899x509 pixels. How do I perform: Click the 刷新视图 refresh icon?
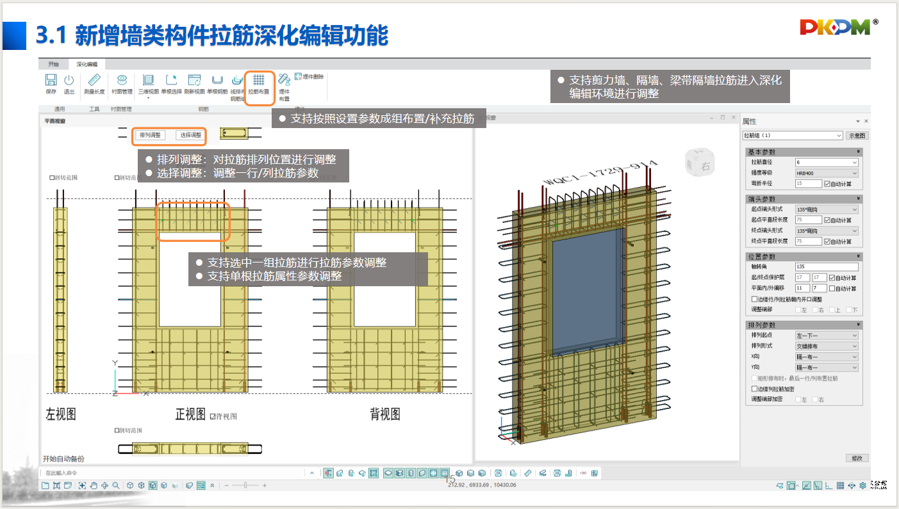(x=194, y=81)
